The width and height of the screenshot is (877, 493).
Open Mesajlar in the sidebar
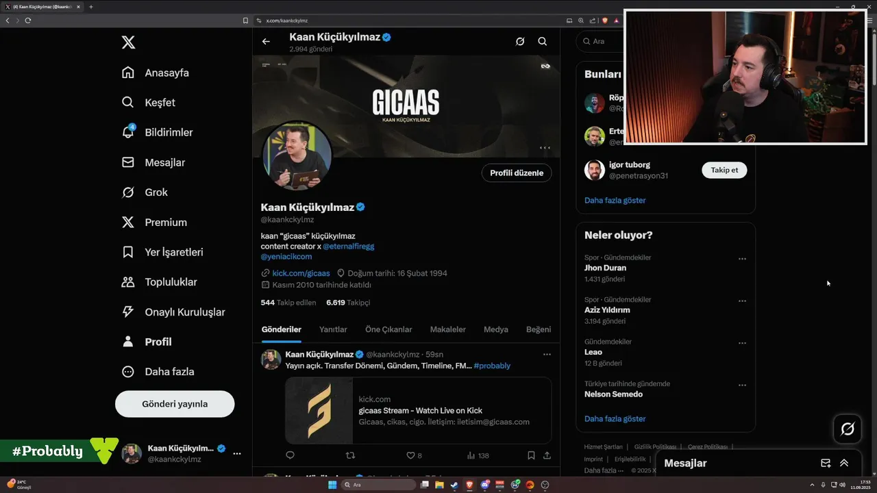153,162
